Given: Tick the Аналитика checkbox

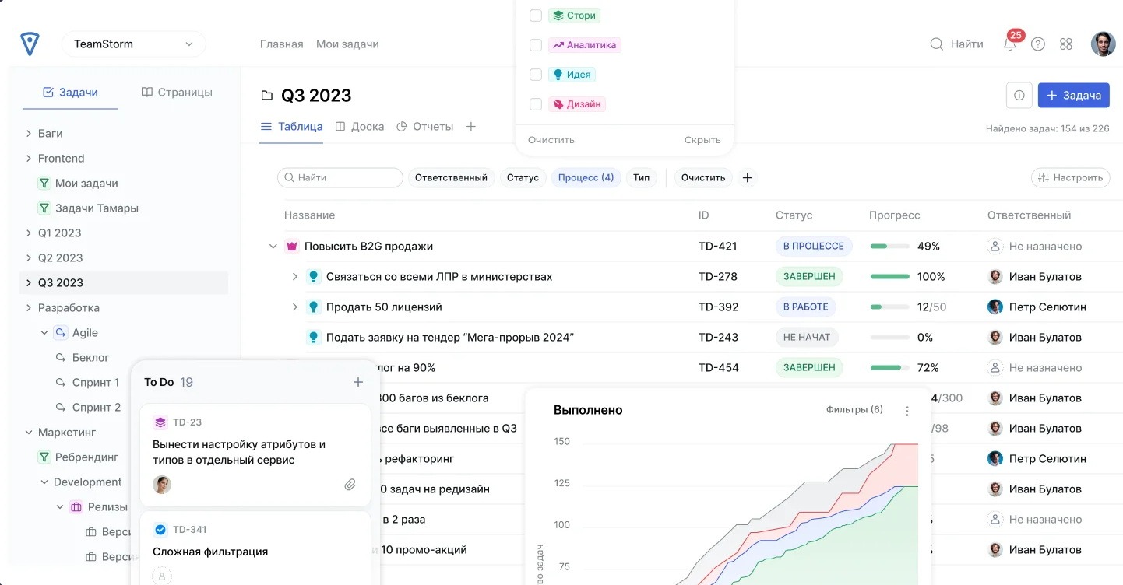Looking at the screenshot, I should pyautogui.click(x=536, y=45).
